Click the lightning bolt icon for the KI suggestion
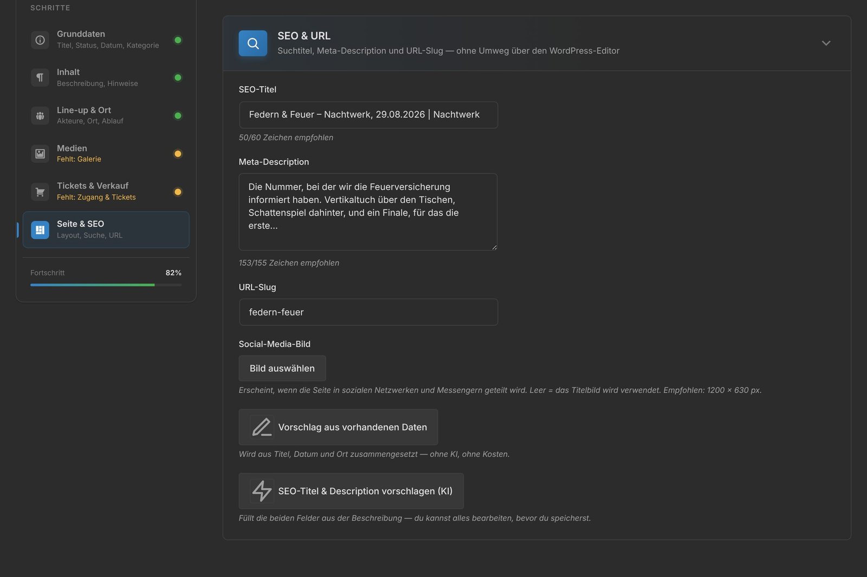The image size is (867, 577). coord(262,491)
